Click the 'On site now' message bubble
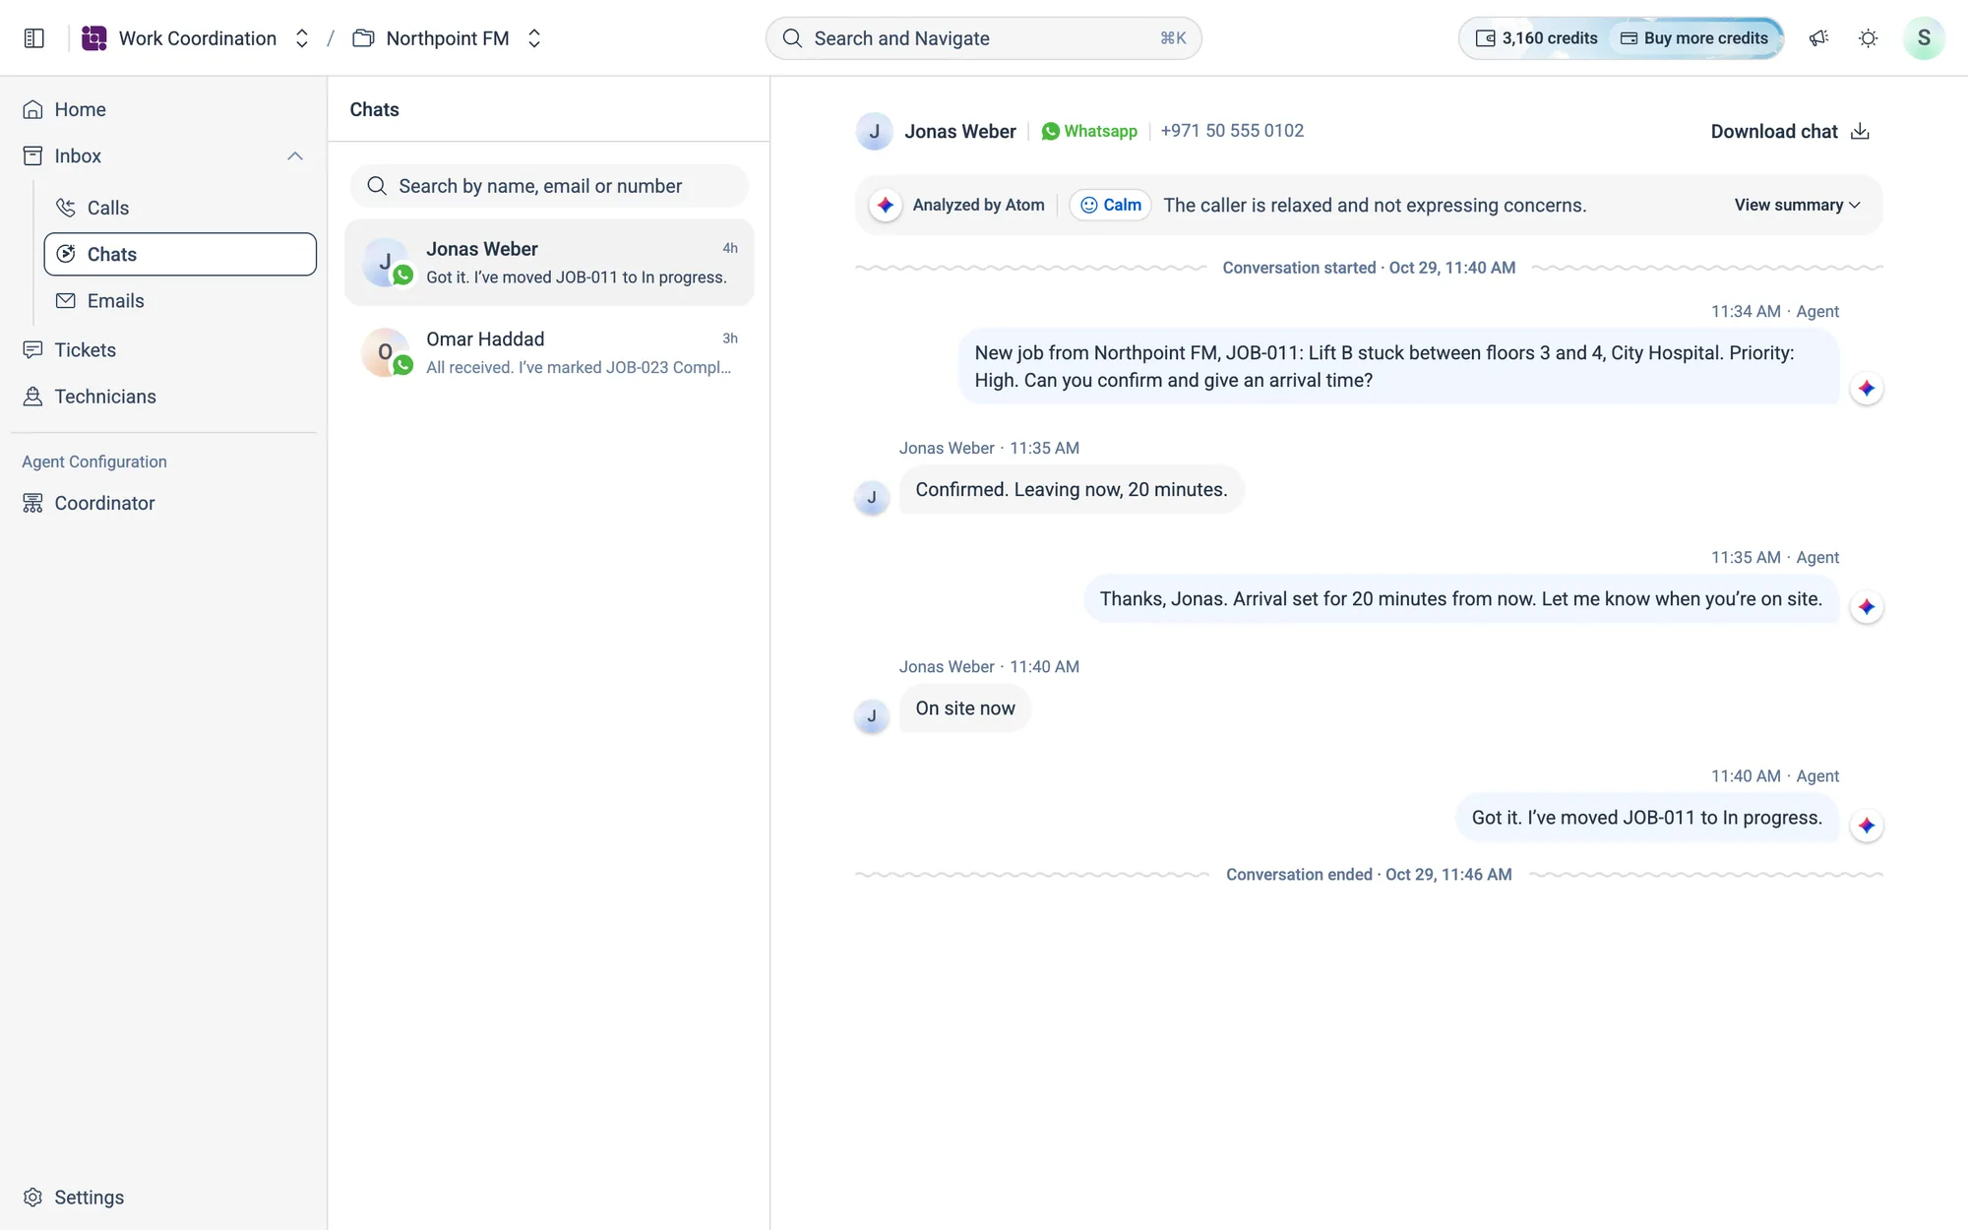 [965, 708]
